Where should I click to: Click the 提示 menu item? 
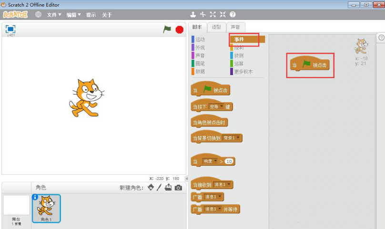point(91,15)
